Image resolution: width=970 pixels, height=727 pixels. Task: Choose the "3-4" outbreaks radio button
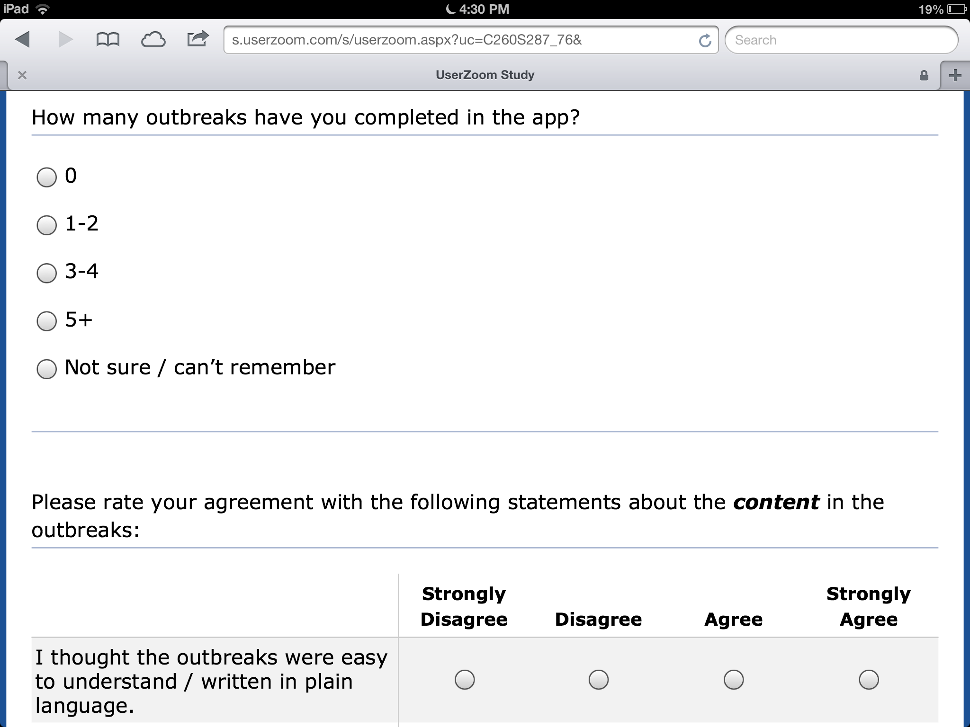(46, 273)
